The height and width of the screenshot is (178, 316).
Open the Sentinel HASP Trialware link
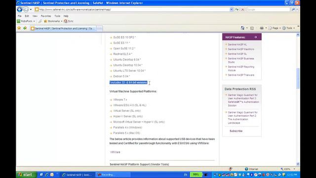241,75
